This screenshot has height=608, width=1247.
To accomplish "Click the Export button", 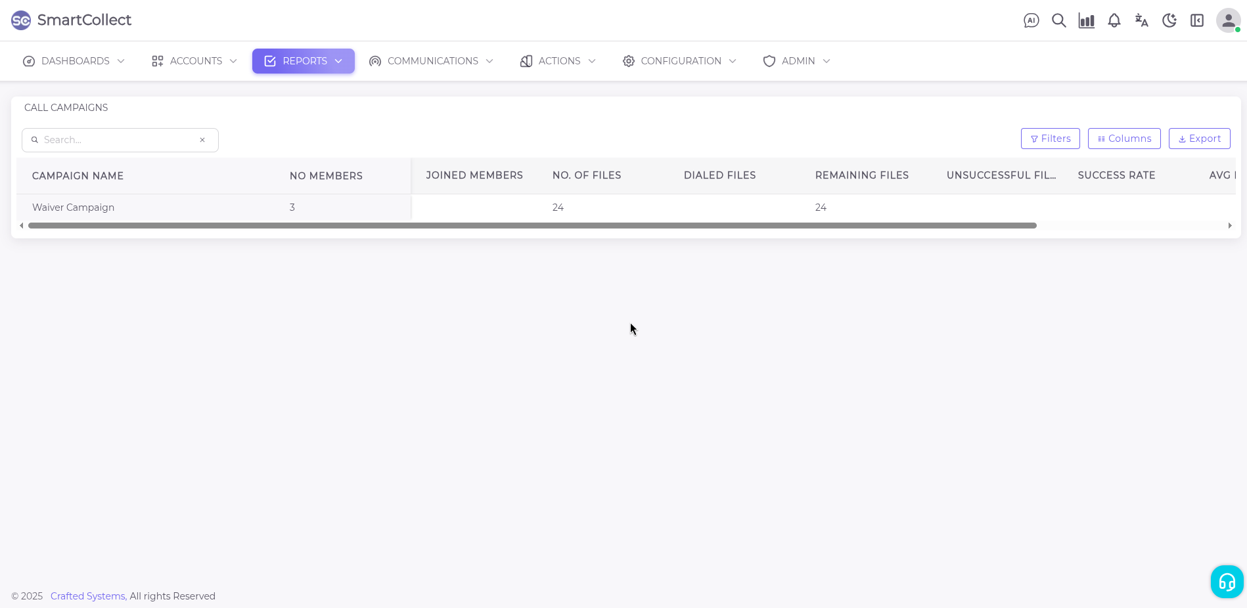I will (1199, 139).
